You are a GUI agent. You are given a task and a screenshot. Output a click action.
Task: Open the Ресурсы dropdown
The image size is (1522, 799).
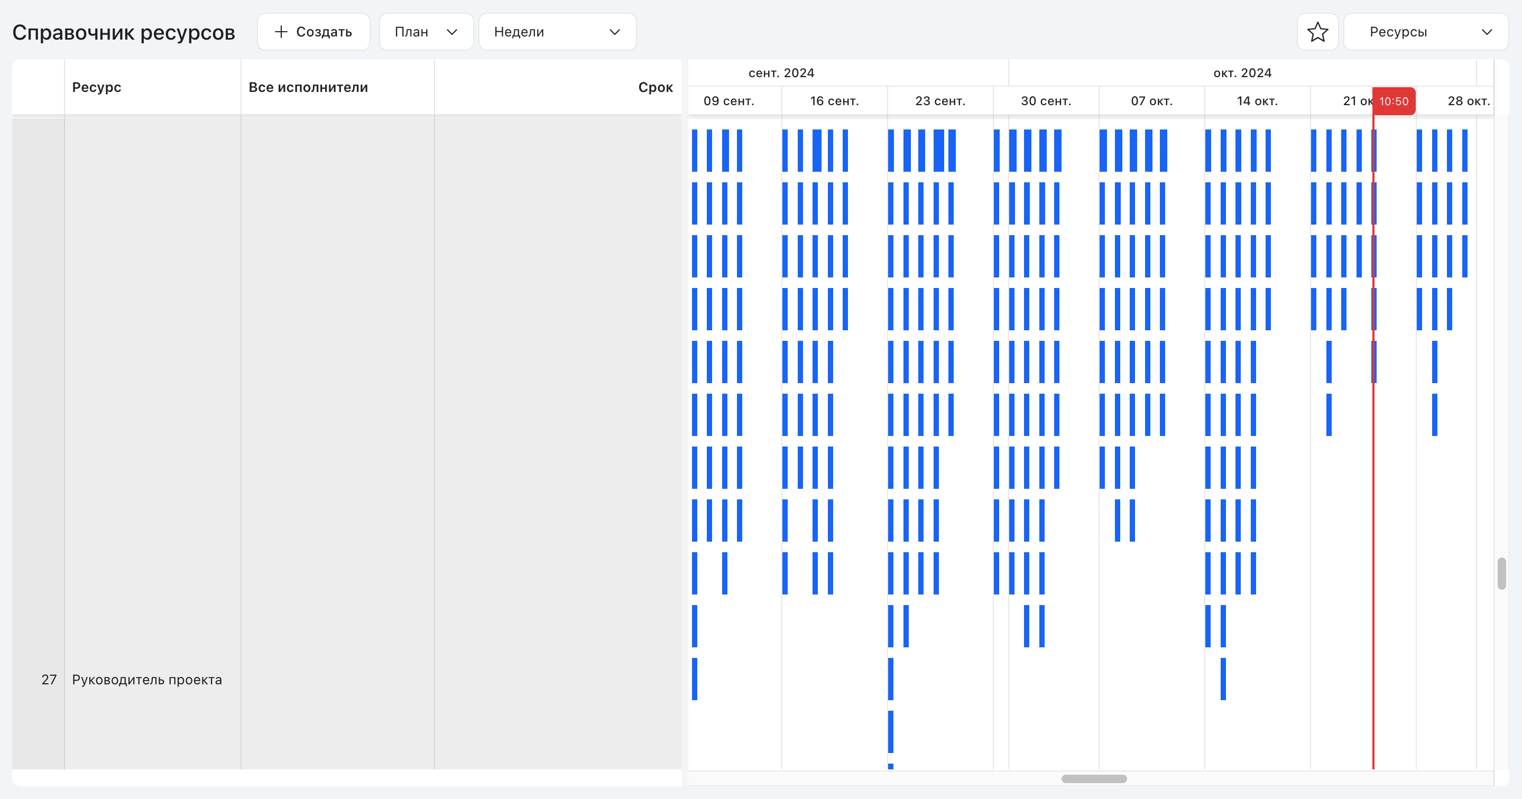click(x=1426, y=32)
